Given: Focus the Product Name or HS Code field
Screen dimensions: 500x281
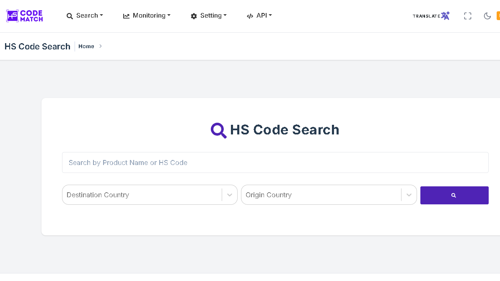Looking at the screenshot, I should coord(275,162).
